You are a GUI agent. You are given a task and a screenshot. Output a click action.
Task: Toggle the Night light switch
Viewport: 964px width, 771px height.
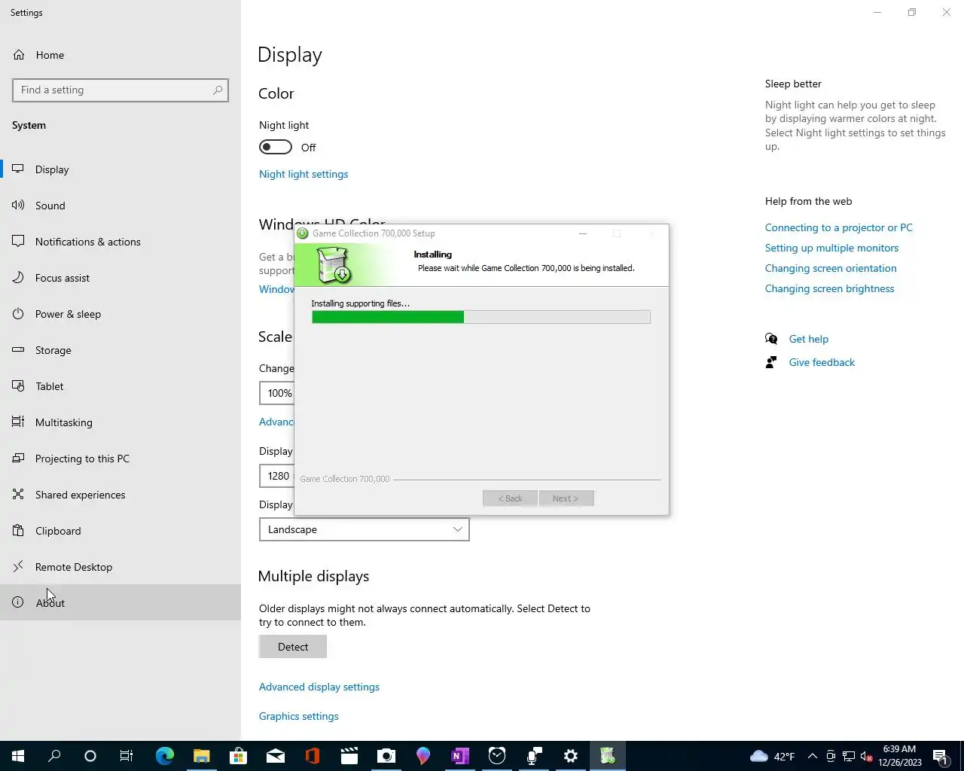click(x=276, y=147)
